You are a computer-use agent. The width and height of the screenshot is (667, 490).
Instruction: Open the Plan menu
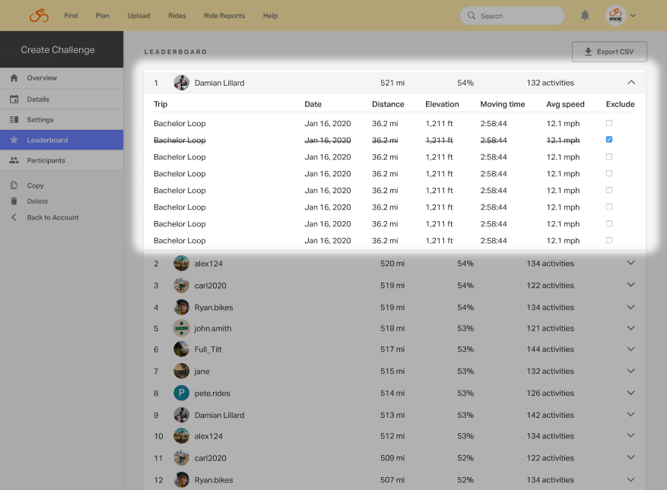click(x=102, y=16)
